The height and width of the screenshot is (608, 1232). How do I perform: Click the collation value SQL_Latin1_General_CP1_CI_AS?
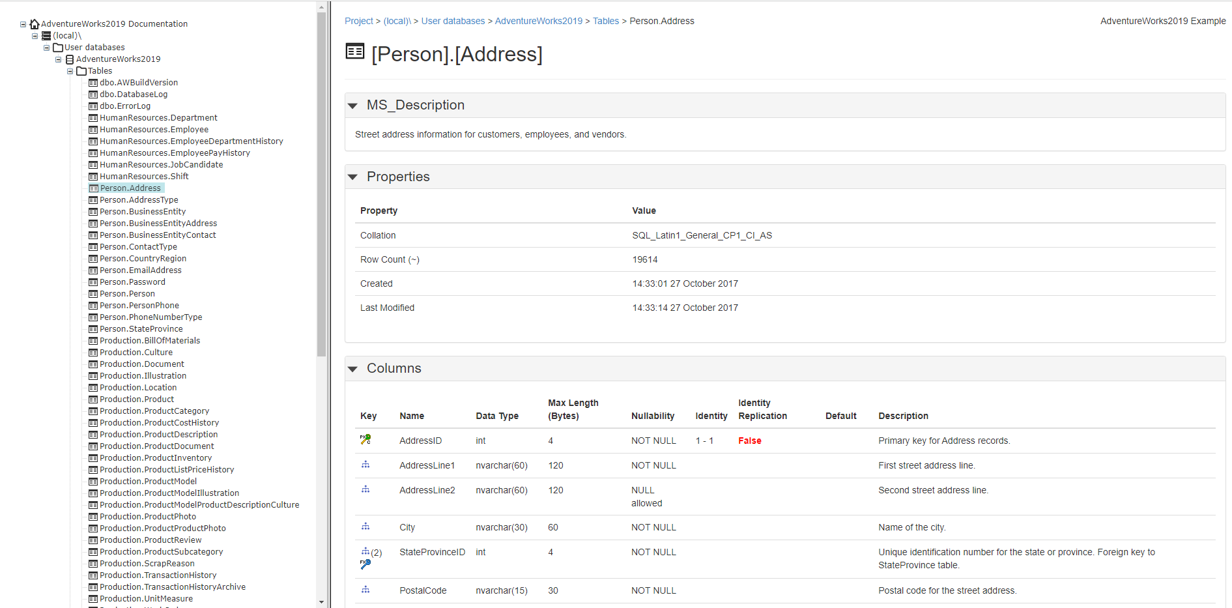[702, 235]
